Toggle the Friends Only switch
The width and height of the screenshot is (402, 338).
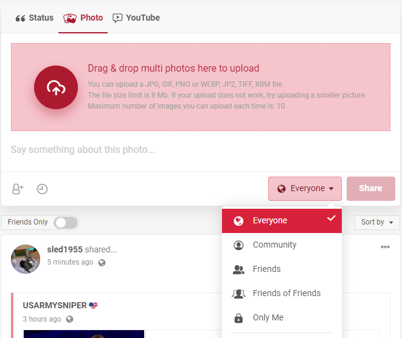tap(66, 223)
